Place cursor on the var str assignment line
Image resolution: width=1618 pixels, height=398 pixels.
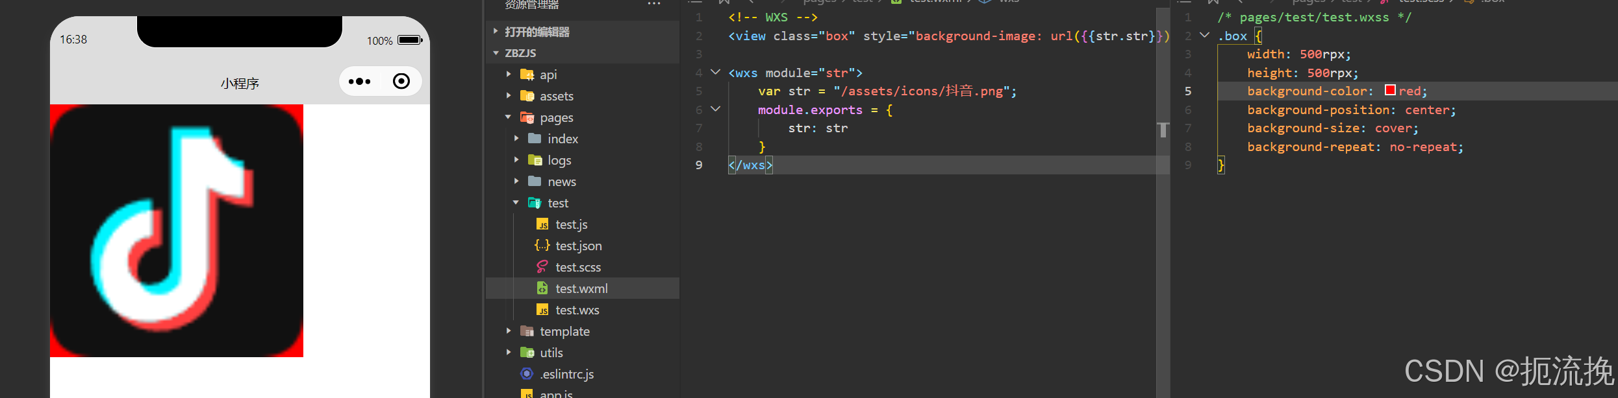pos(887,91)
